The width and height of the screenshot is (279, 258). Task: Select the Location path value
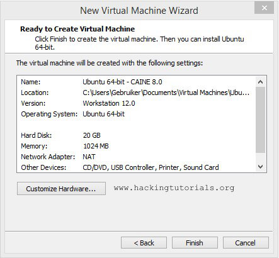point(166,93)
